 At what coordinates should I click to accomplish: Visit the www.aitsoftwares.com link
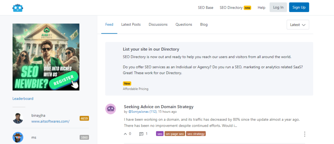tap(50, 121)
